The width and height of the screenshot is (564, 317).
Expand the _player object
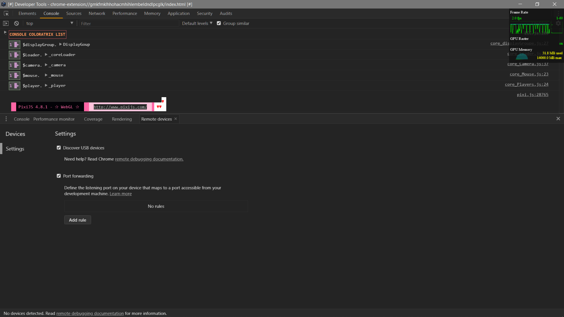pyautogui.click(x=46, y=85)
